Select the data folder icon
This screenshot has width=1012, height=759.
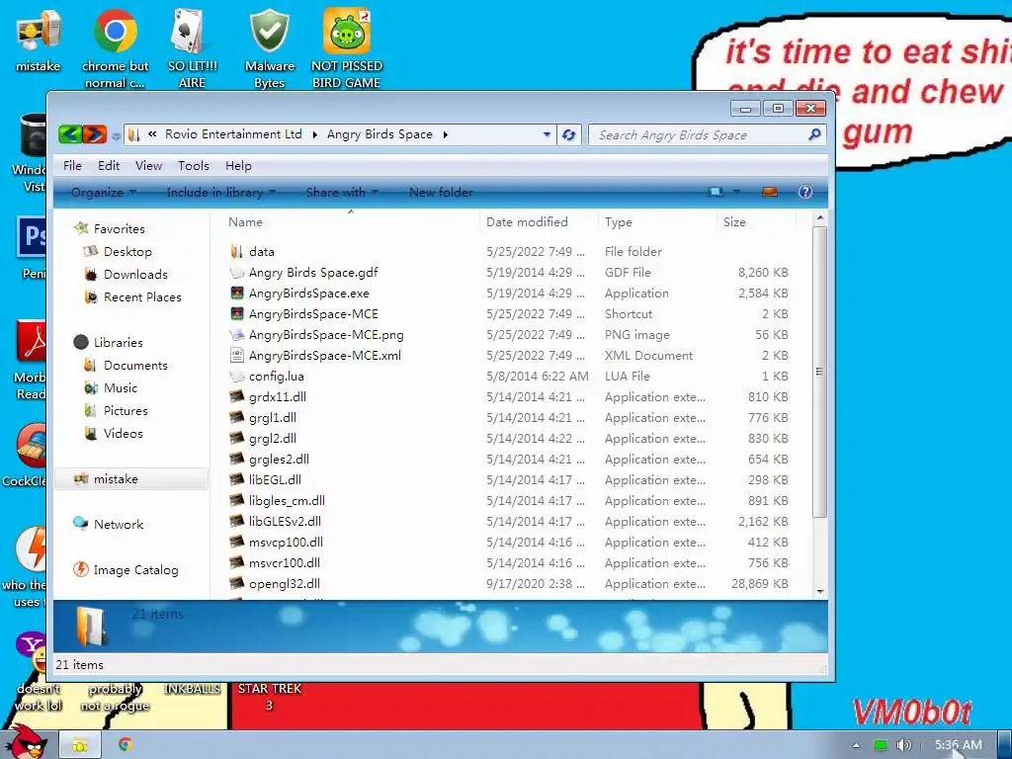coord(237,252)
